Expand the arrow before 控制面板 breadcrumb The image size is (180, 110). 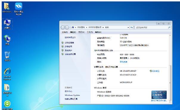76,27
